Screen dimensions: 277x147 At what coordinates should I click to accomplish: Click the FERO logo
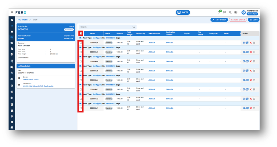point(21,12)
